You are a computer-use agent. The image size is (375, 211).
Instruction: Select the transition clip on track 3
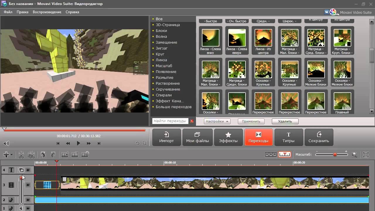click(47, 185)
